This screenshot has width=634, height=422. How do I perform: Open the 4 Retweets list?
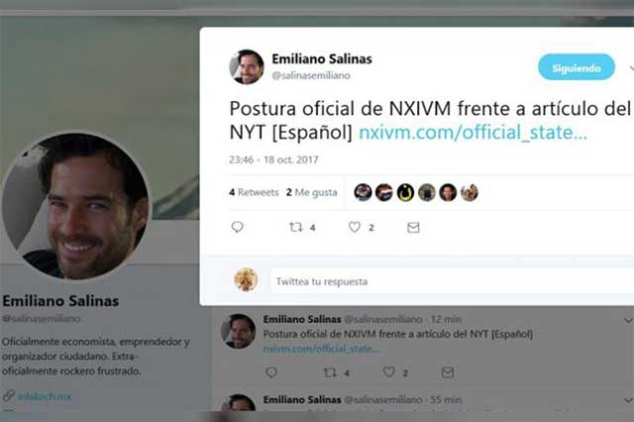point(254,192)
